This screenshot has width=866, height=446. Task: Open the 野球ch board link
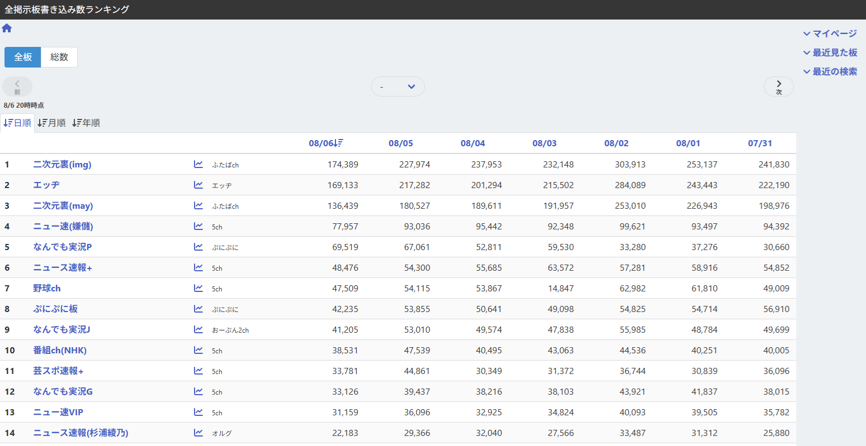(x=47, y=289)
